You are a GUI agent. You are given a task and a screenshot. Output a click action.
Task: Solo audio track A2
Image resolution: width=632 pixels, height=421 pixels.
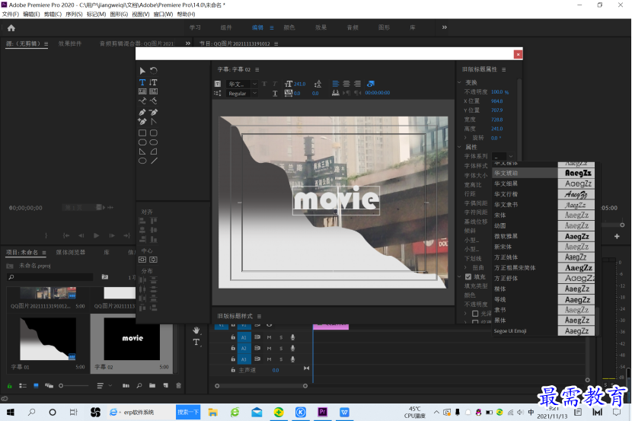point(281,348)
